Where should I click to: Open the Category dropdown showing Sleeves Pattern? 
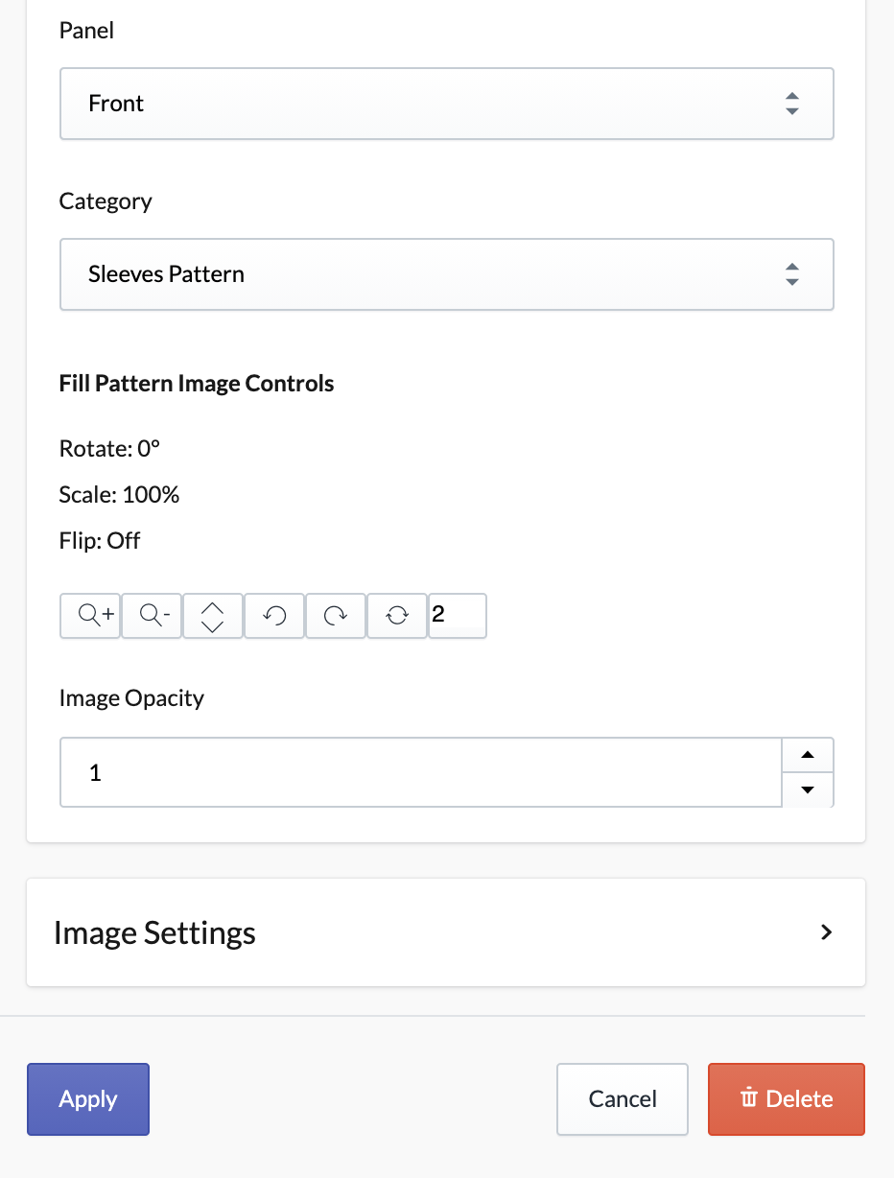[447, 274]
